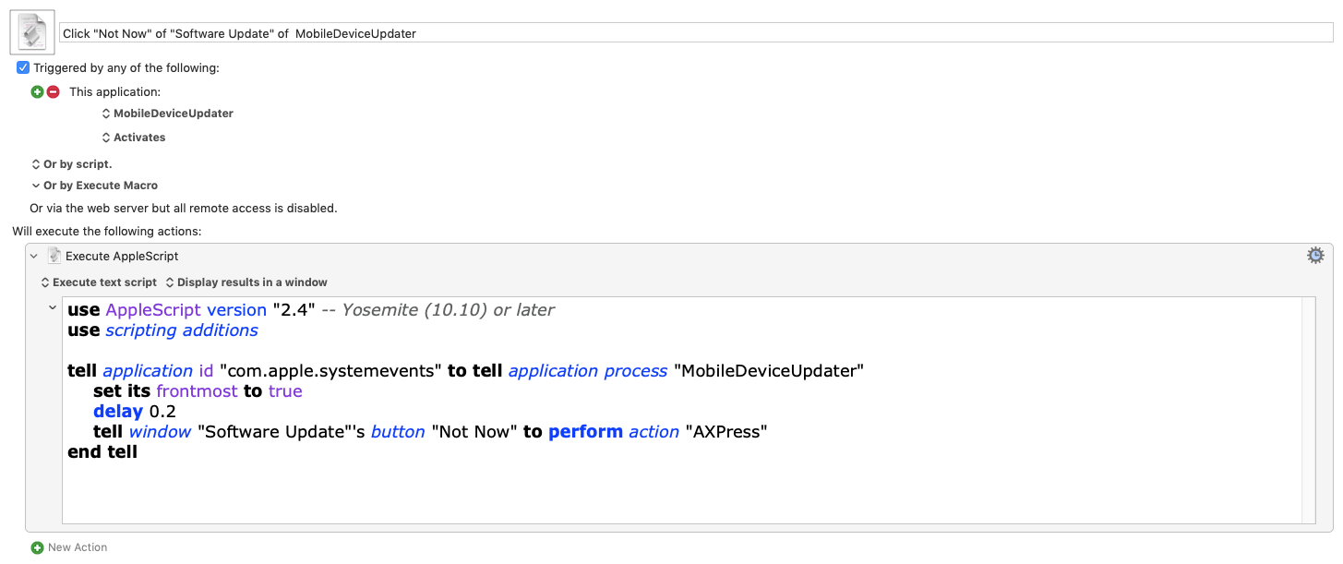Open the MobileDeviceUpdater application popup
Image resolution: width=1343 pixels, height=564 pixels.
(x=167, y=114)
